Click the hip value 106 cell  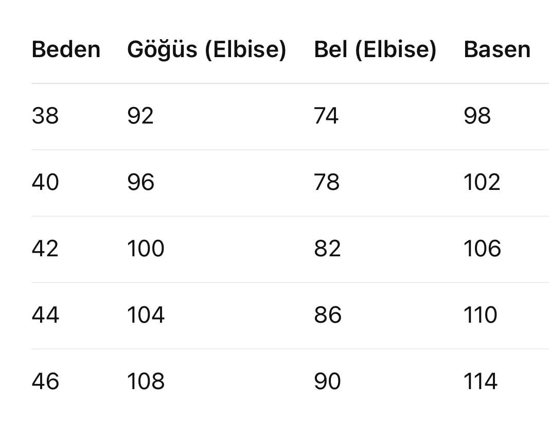(482, 249)
